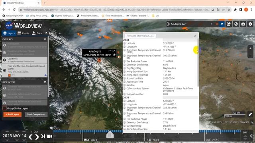
Task: Increase the year with the up arrow
Action: point(7,131)
